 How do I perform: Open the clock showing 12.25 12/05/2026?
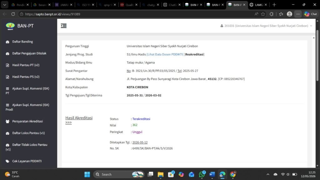[308, 174]
